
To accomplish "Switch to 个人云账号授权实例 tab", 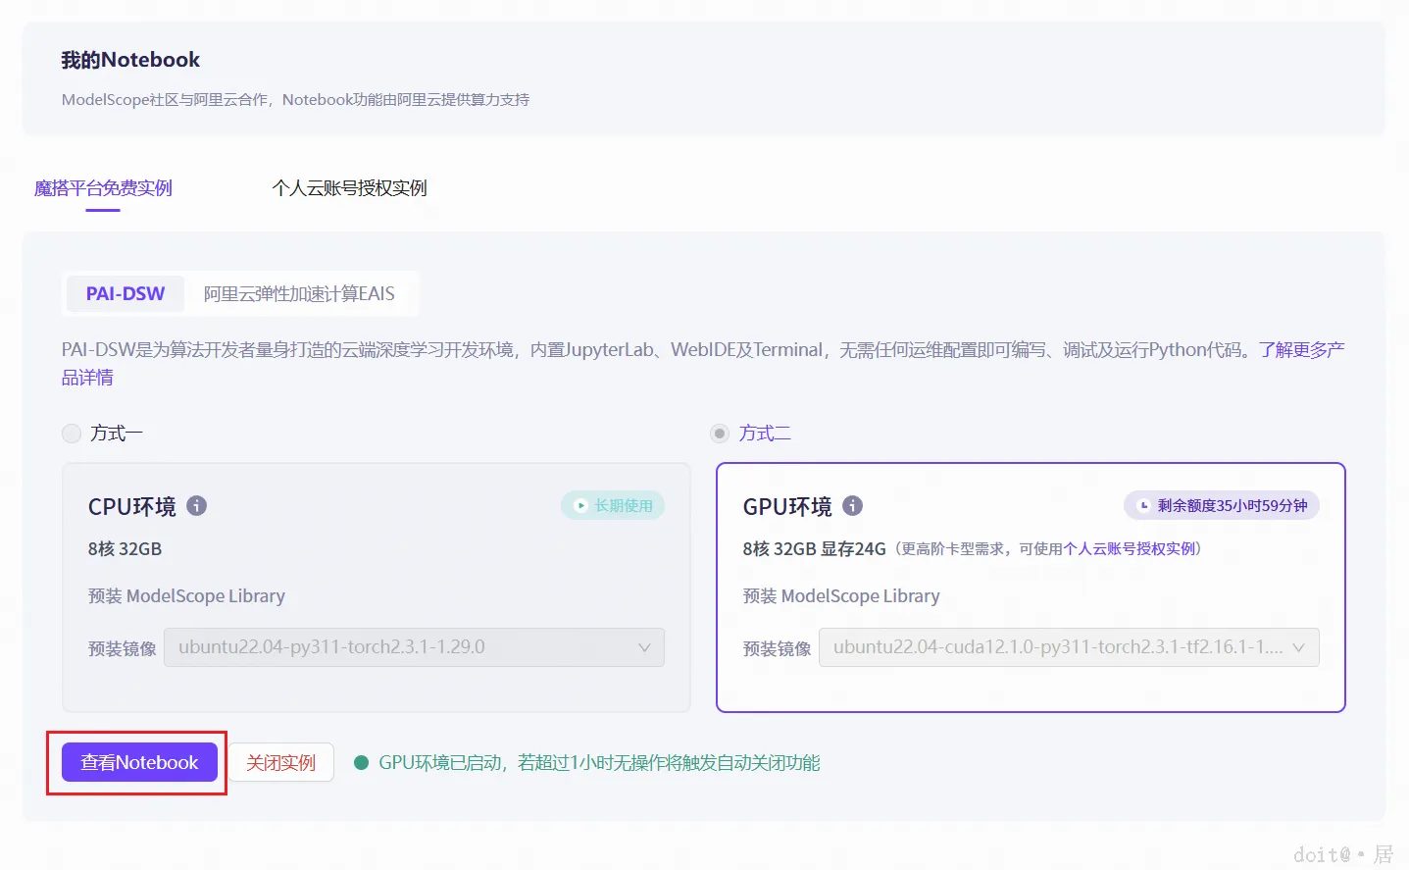I will (350, 188).
